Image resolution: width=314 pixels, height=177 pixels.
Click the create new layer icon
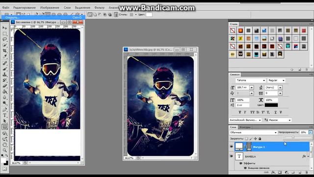(x=300, y=172)
